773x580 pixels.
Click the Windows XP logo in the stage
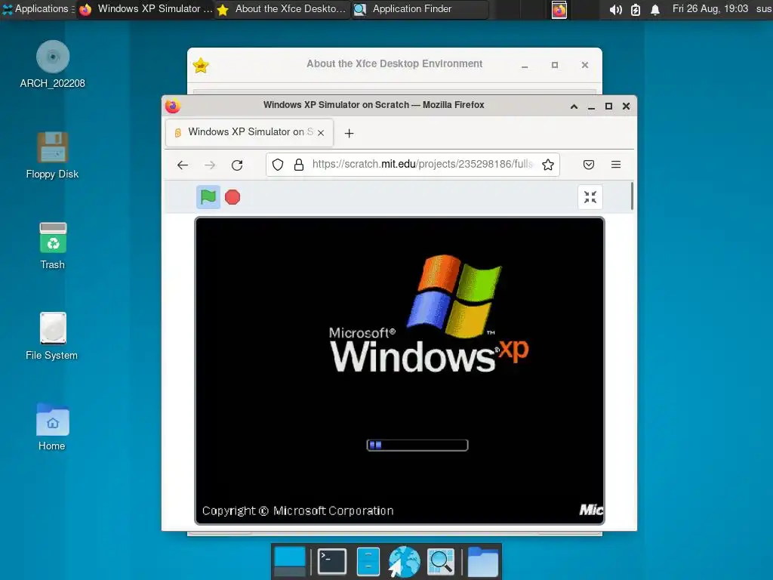pyautogui.click(x=430, y=313)
